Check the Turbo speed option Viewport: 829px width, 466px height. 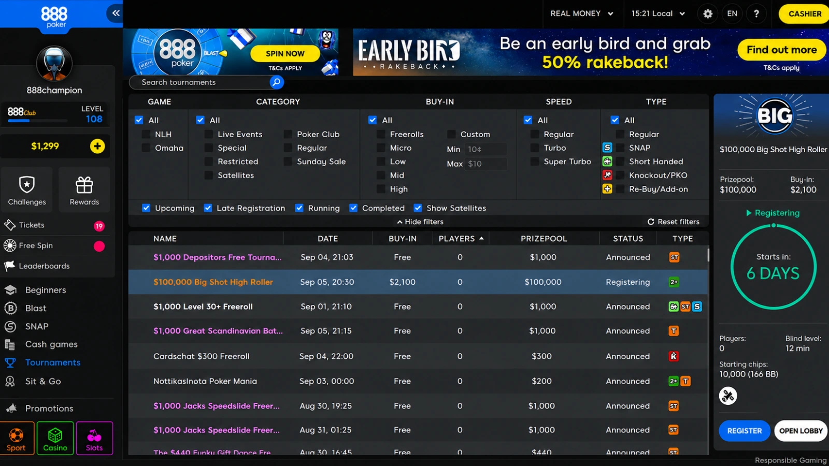click(535, 148)
